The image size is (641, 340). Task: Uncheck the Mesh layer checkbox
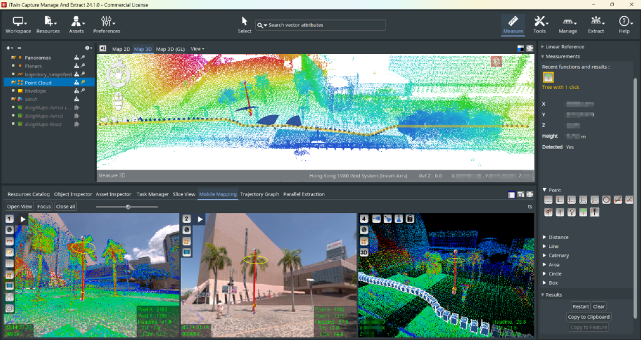(x=14, y=99)
